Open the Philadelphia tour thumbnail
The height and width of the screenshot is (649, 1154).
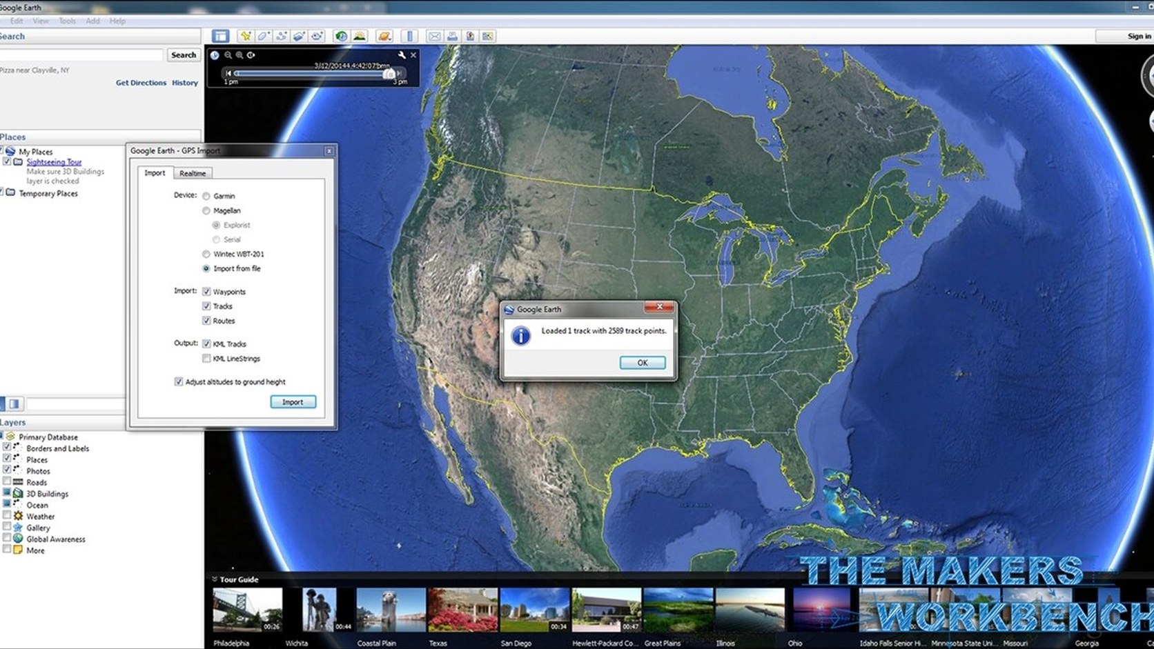tap(247, 610)
